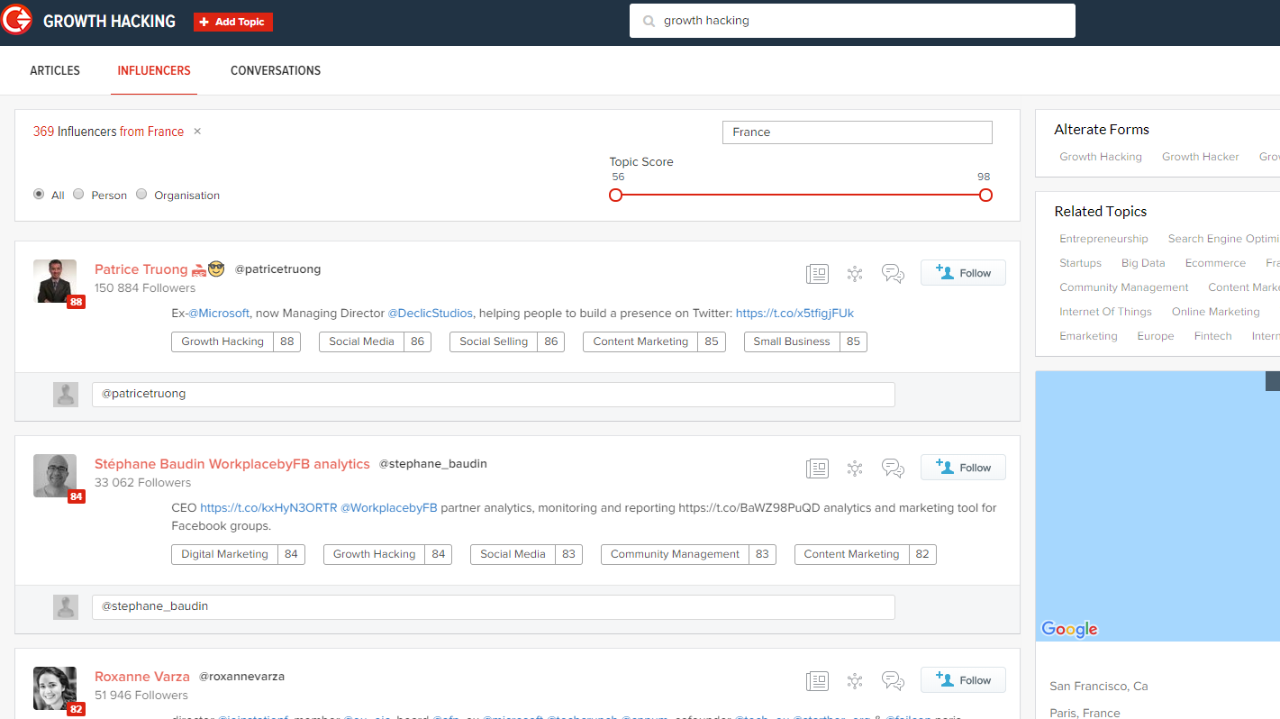The image size is (1280, 719).
Task: Open the Online Marketing related topic
Action: [x=1215, y=312]
